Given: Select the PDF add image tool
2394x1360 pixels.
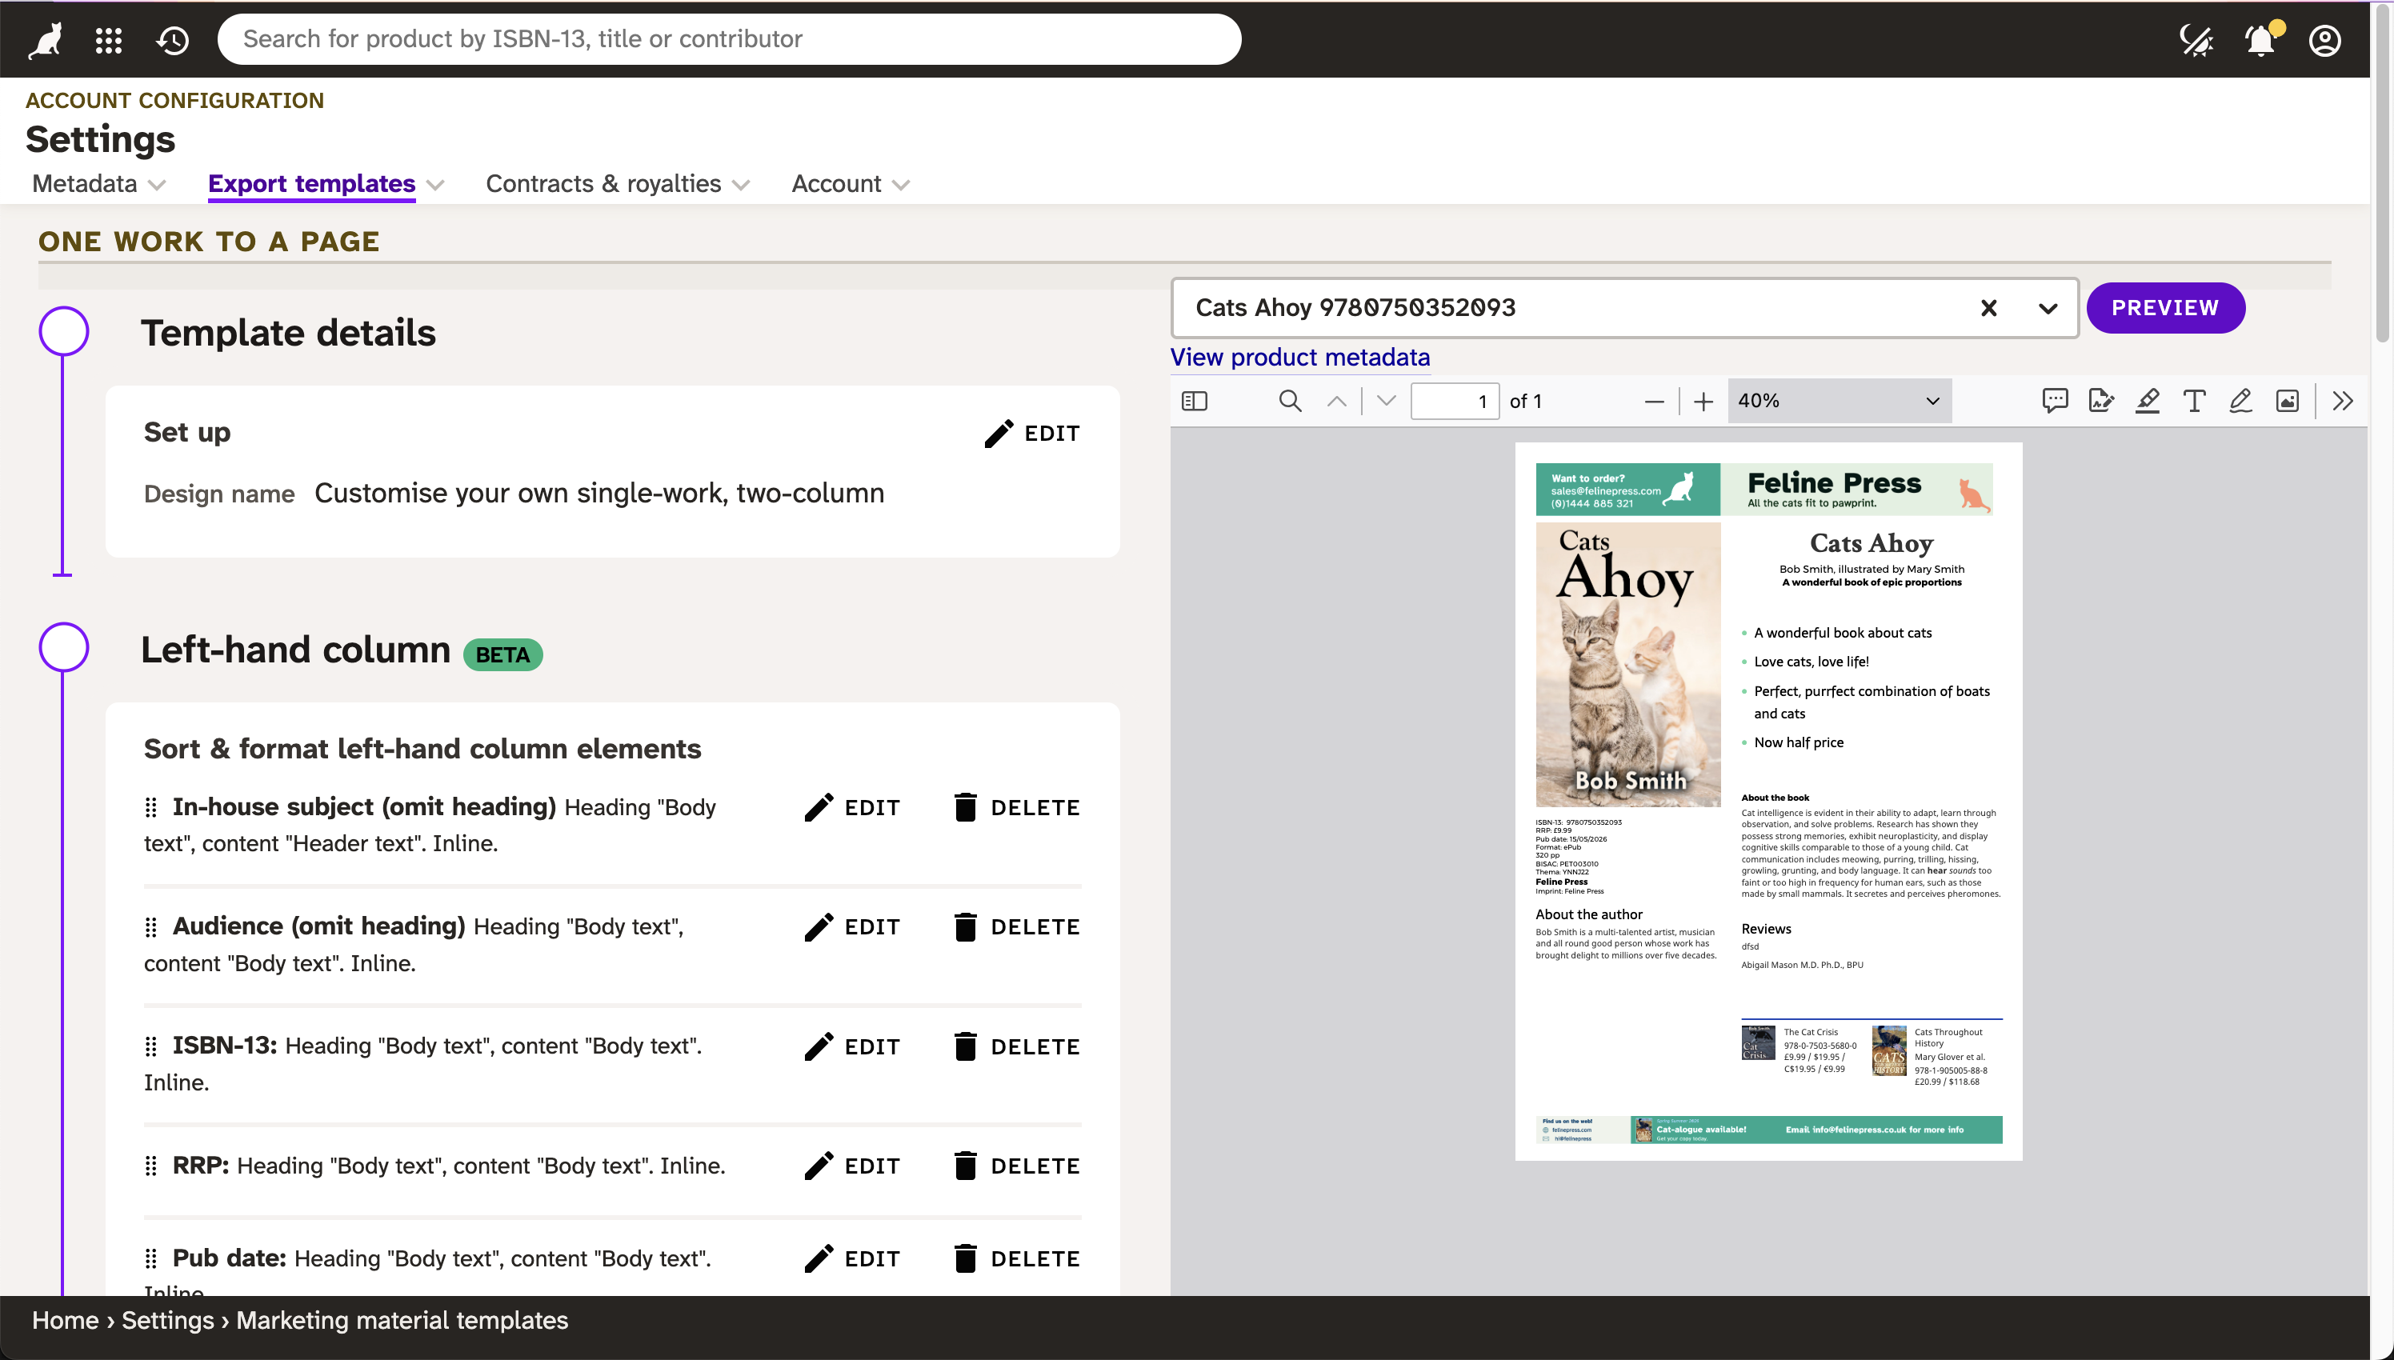Looking at the screenshot, I should [x=2287, y=401].
